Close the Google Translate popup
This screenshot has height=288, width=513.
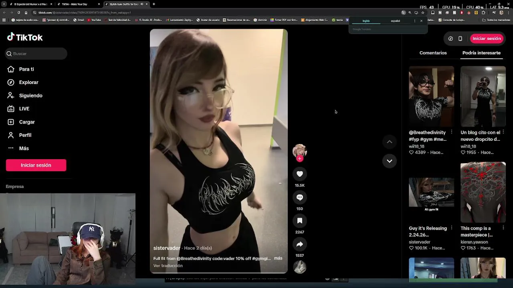pos(421,21)
